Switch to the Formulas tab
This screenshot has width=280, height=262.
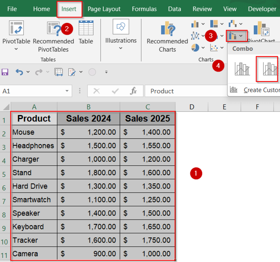144,9
